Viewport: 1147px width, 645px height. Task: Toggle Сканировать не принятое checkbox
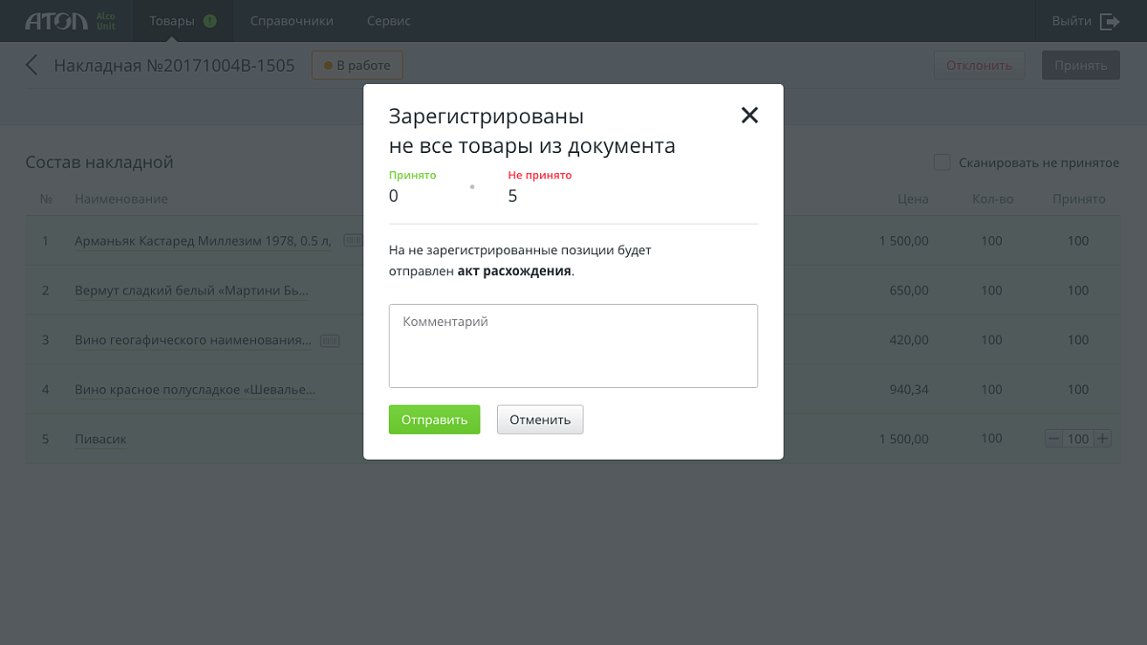point(942,162)
